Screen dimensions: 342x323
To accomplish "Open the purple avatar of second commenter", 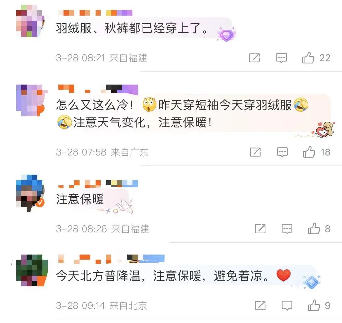I will click(30, 101).
